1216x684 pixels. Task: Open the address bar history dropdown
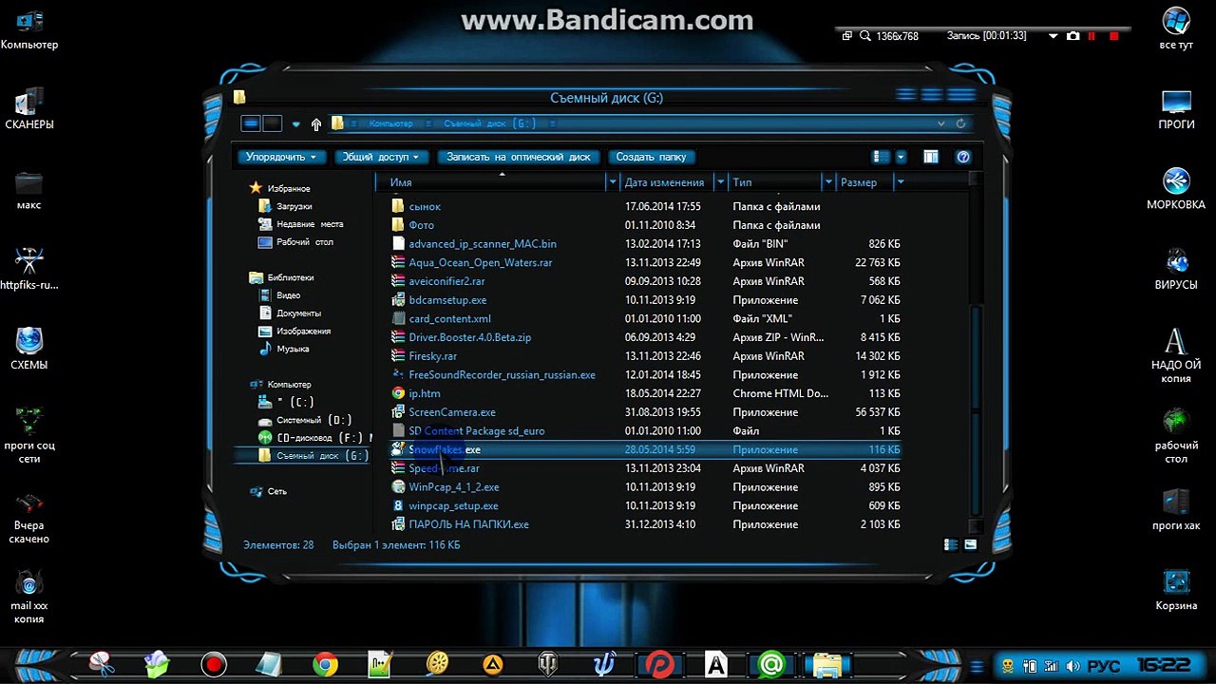(940, 123)
